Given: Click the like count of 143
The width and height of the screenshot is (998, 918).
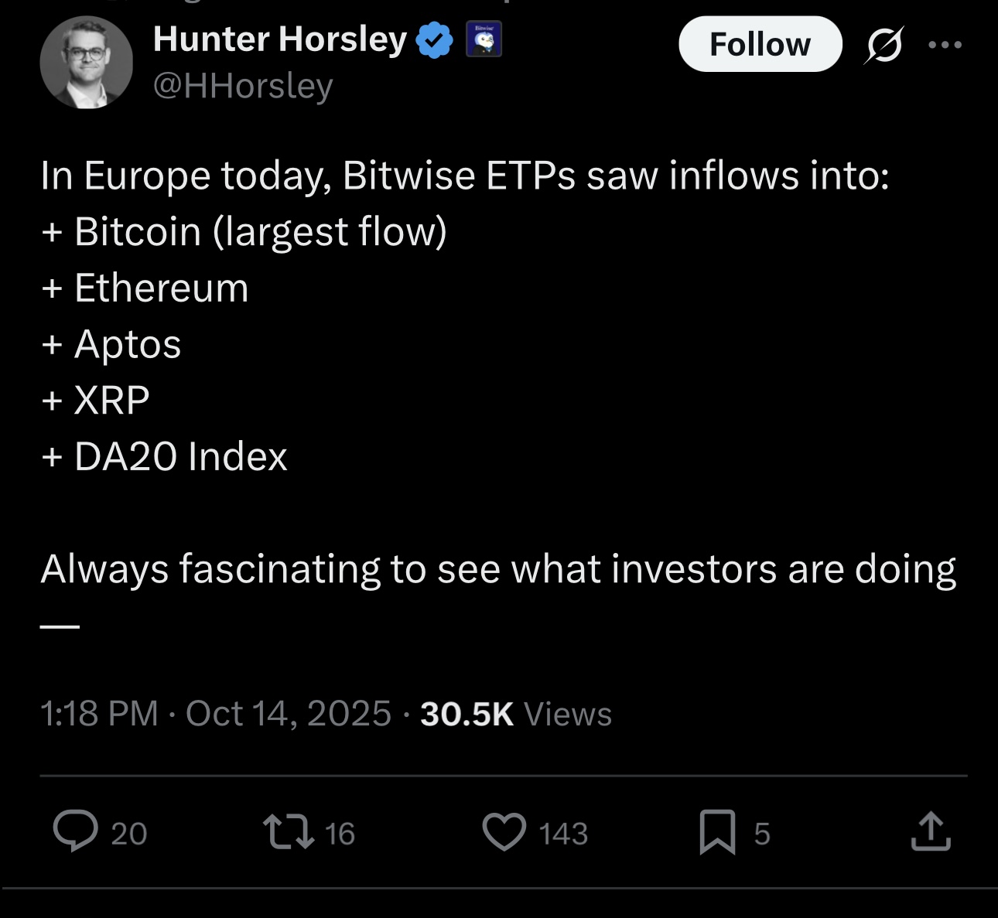Looking at the screenshot, I should coord(563,834).
